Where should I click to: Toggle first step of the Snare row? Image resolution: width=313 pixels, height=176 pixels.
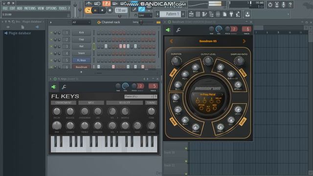click(99, 53)
